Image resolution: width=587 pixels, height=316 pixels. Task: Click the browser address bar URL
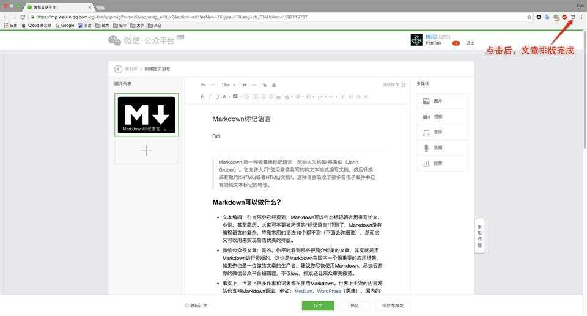click(x=172, y=17)
